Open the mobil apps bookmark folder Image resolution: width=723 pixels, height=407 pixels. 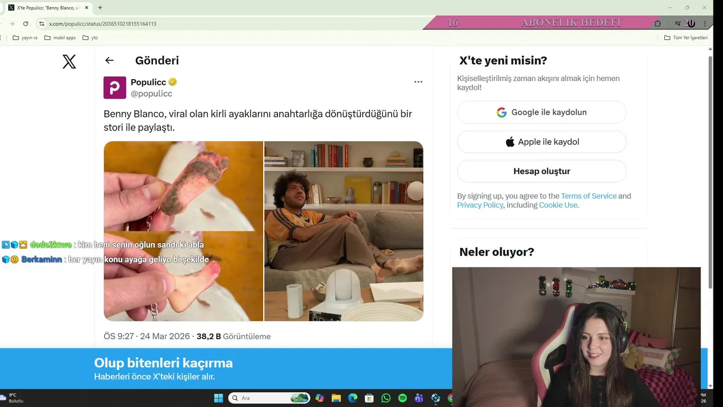[60, 38]
